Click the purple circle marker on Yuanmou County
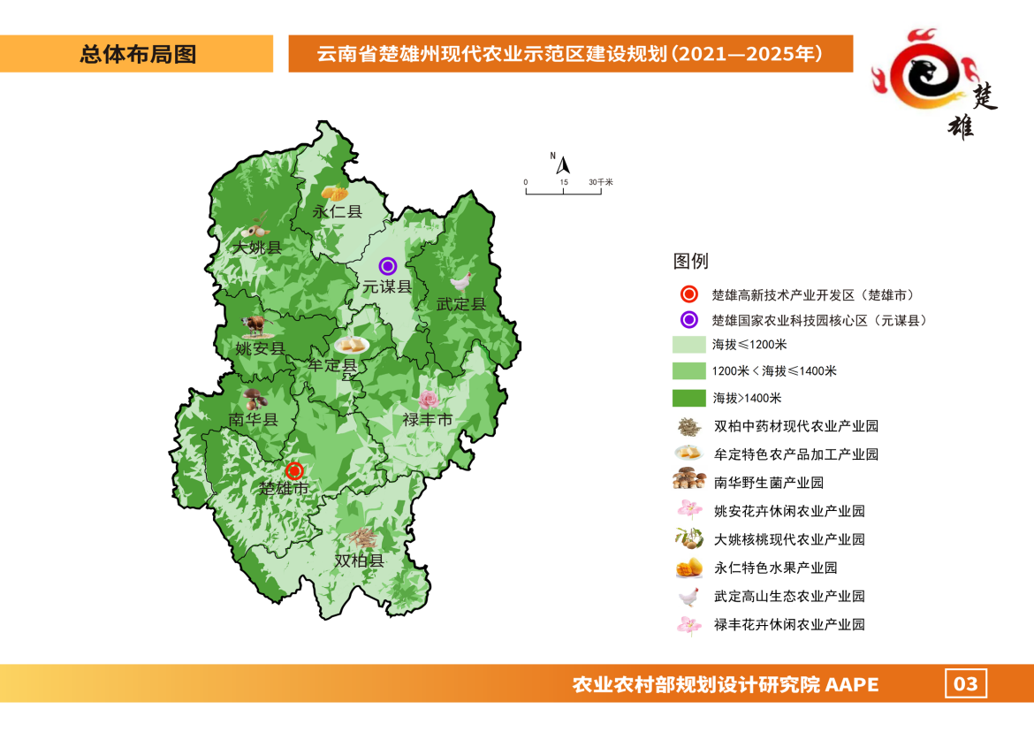The height and width of the screenshot is (732, 1034). coord(387,265)
